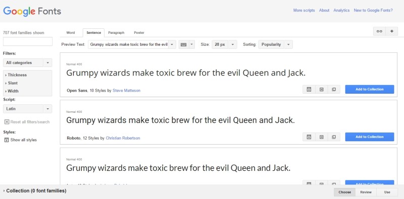404x199 pixels.
Task: Click the quick-use arrow icon for Open Sans
Action: [321, 89]
